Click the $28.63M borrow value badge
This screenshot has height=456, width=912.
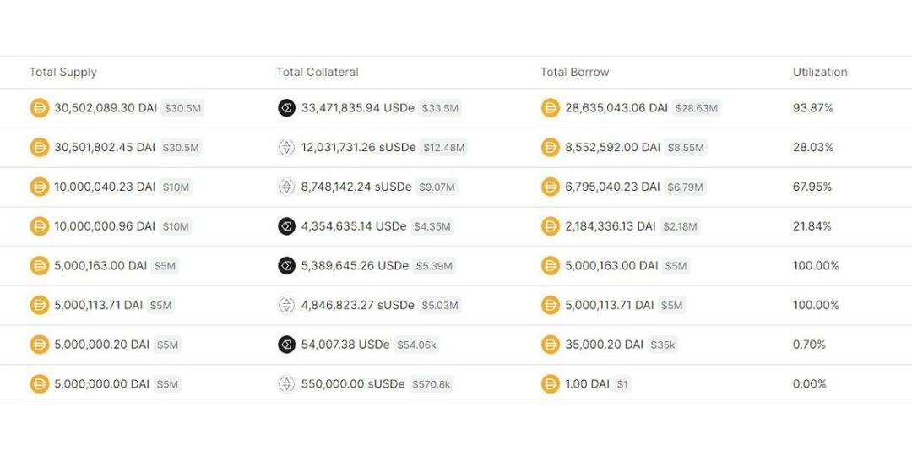[x=696, y=108]
